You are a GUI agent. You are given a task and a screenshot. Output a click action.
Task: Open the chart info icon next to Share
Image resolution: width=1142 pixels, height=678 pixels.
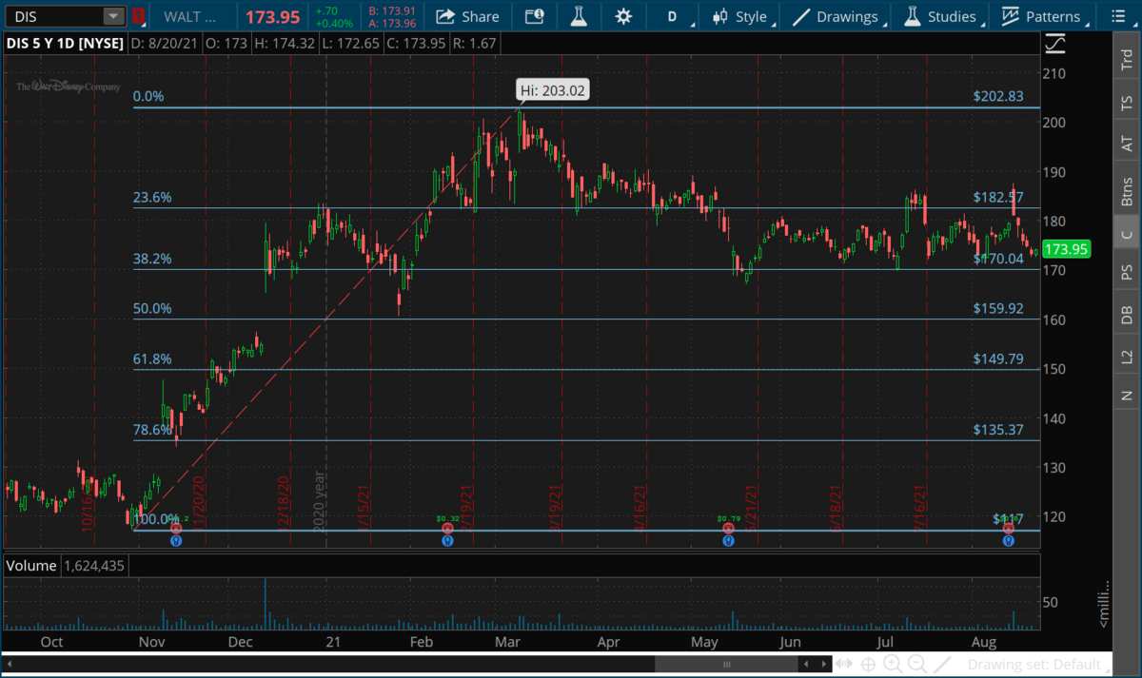coord(535,16)
